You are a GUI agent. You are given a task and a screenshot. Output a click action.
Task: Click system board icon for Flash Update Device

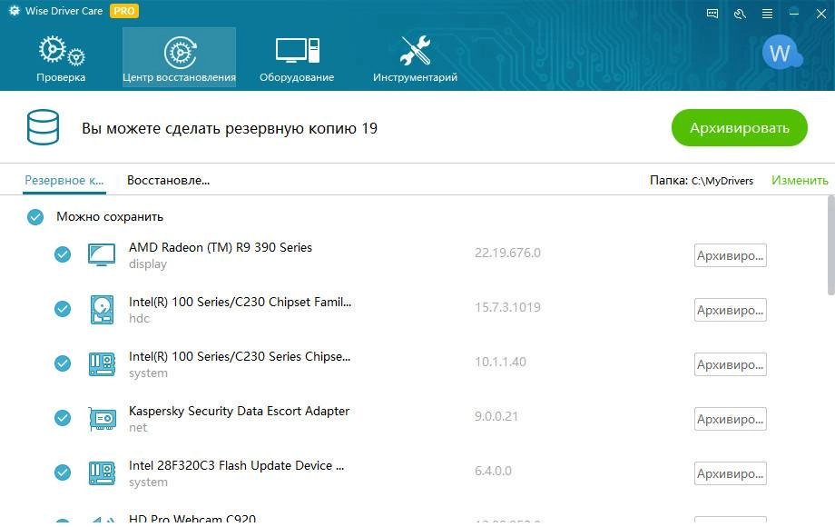coord(101,473)
